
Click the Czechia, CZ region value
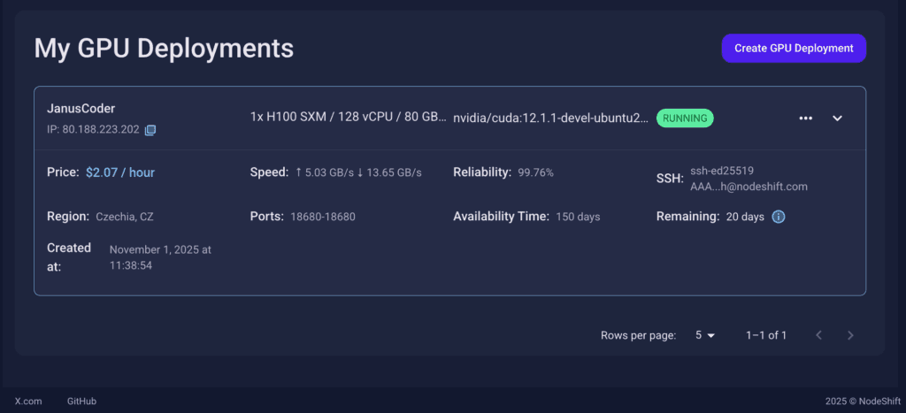click(125, 217)
